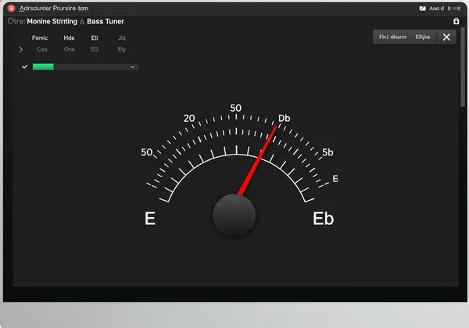Click the red tuner needle
The height and width of the screenshot is (328, 469).
point(257,160)
